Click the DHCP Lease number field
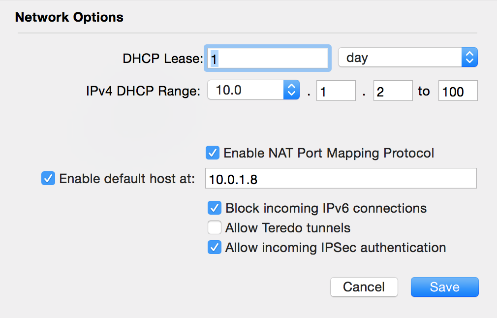Screen dimensions: 497x318 pyautogui.click(x=268, y=59)
